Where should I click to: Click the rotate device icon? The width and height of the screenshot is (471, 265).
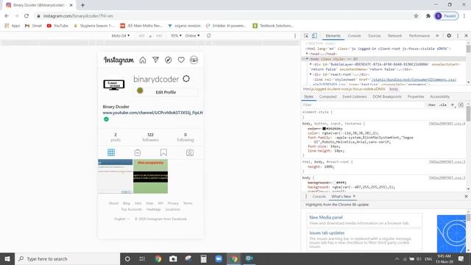(209, 35)
